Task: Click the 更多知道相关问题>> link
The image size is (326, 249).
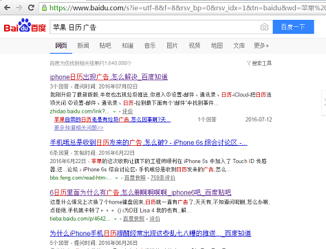Action: (x=78, y=128)
